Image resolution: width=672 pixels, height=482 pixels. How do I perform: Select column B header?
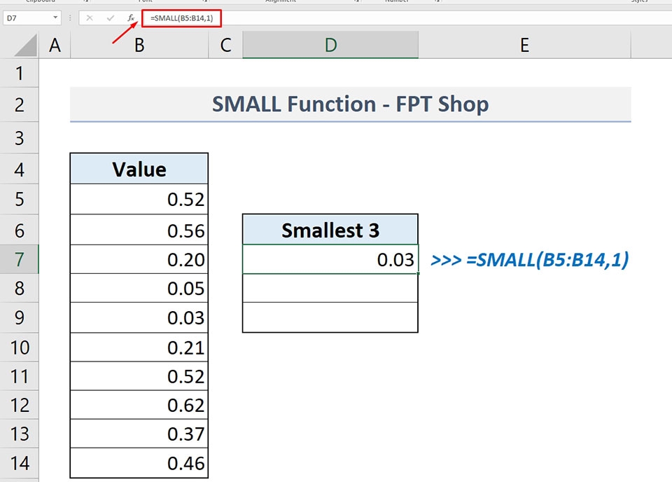pyautogui.click(x=139, y=46)
